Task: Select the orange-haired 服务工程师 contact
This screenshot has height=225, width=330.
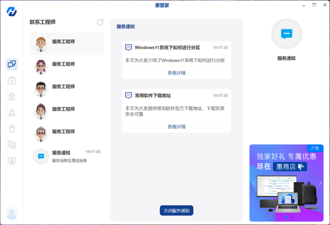Action: click(67, 44)
